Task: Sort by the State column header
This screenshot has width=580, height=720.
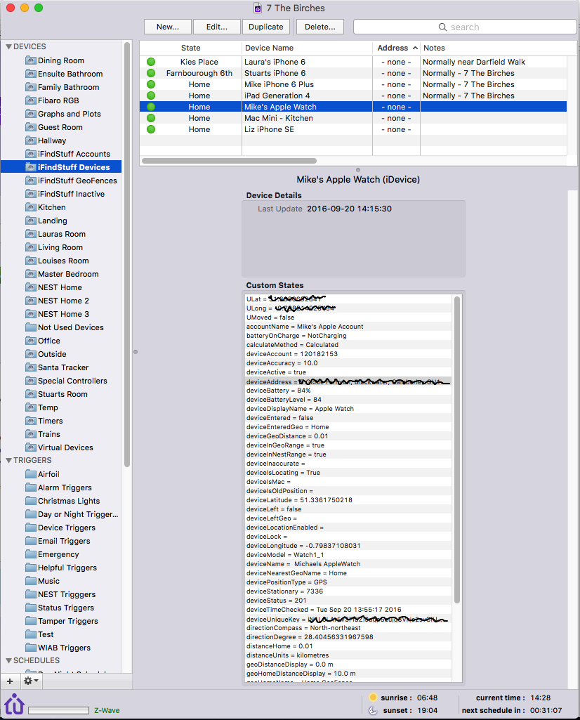Action: 190,48
